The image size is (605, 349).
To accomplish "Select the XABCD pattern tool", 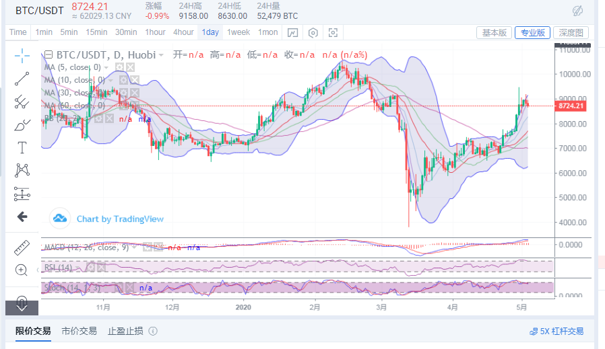I will coord(22,170).
